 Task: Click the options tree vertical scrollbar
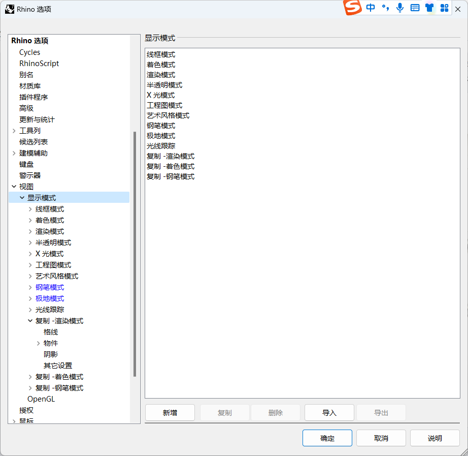point(135,254)
